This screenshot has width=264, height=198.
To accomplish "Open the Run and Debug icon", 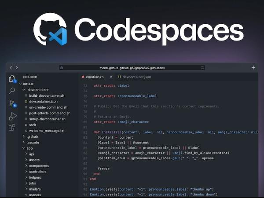I will [x=12, y=116].
